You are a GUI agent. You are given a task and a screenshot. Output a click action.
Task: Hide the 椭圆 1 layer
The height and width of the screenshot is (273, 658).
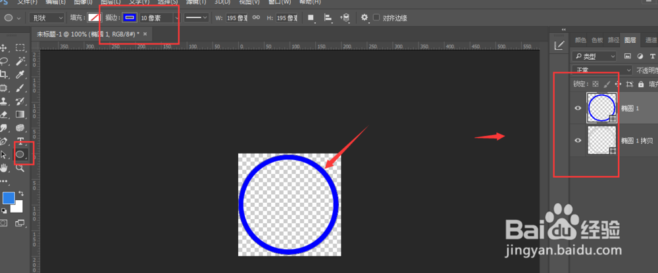pyautogui.click(x=578, y=108)
